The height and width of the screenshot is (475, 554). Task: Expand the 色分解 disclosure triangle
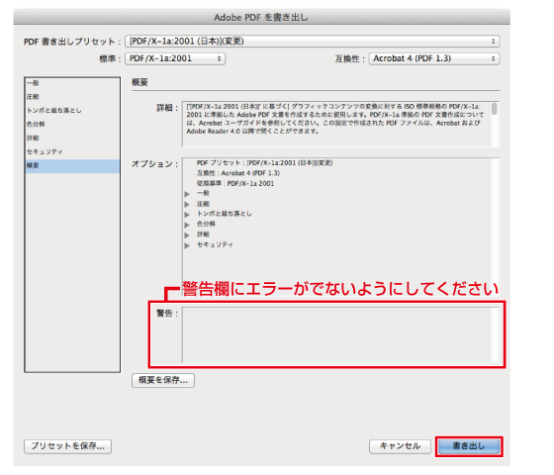tap(187, 225)
